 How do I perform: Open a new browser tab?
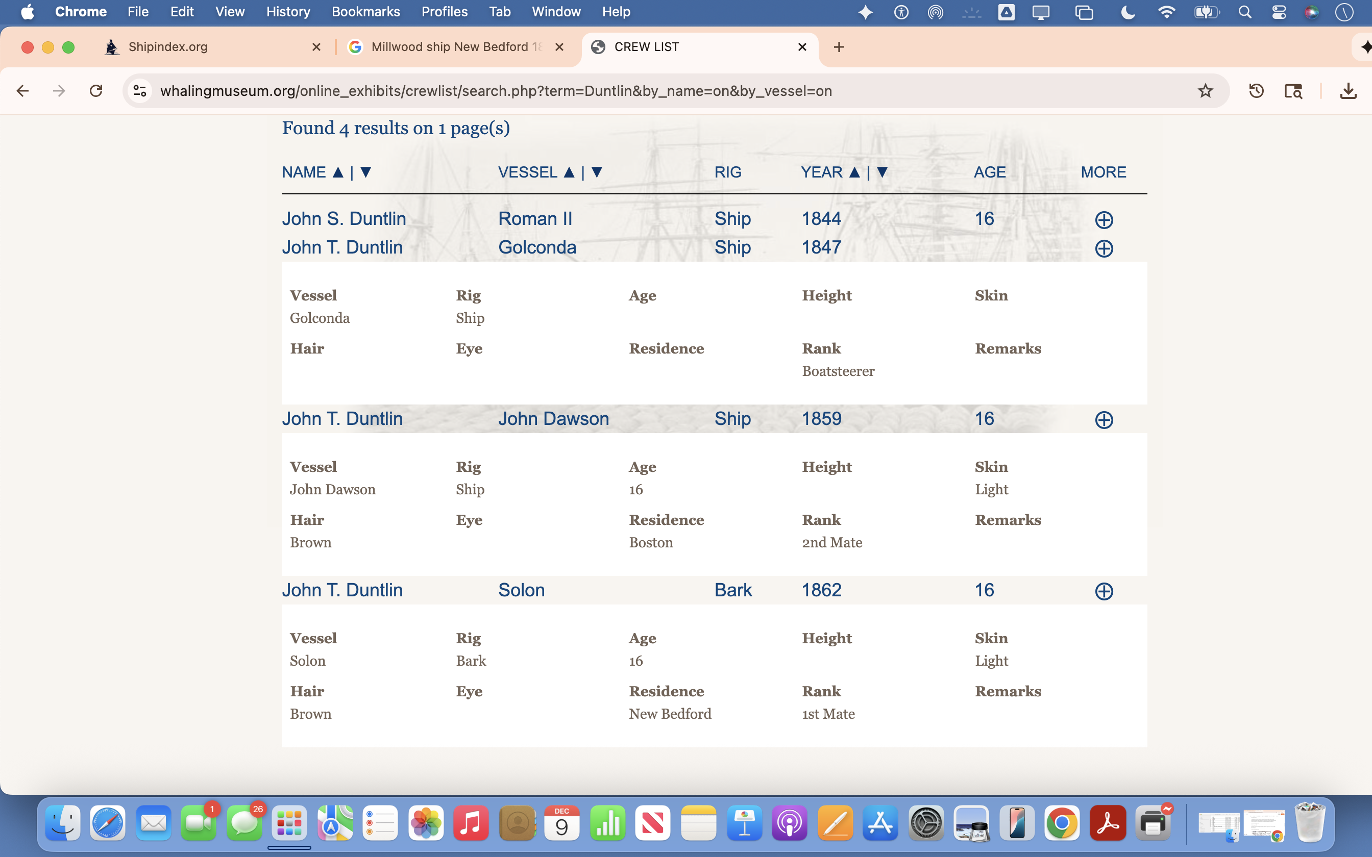click(x=839, y=47)
